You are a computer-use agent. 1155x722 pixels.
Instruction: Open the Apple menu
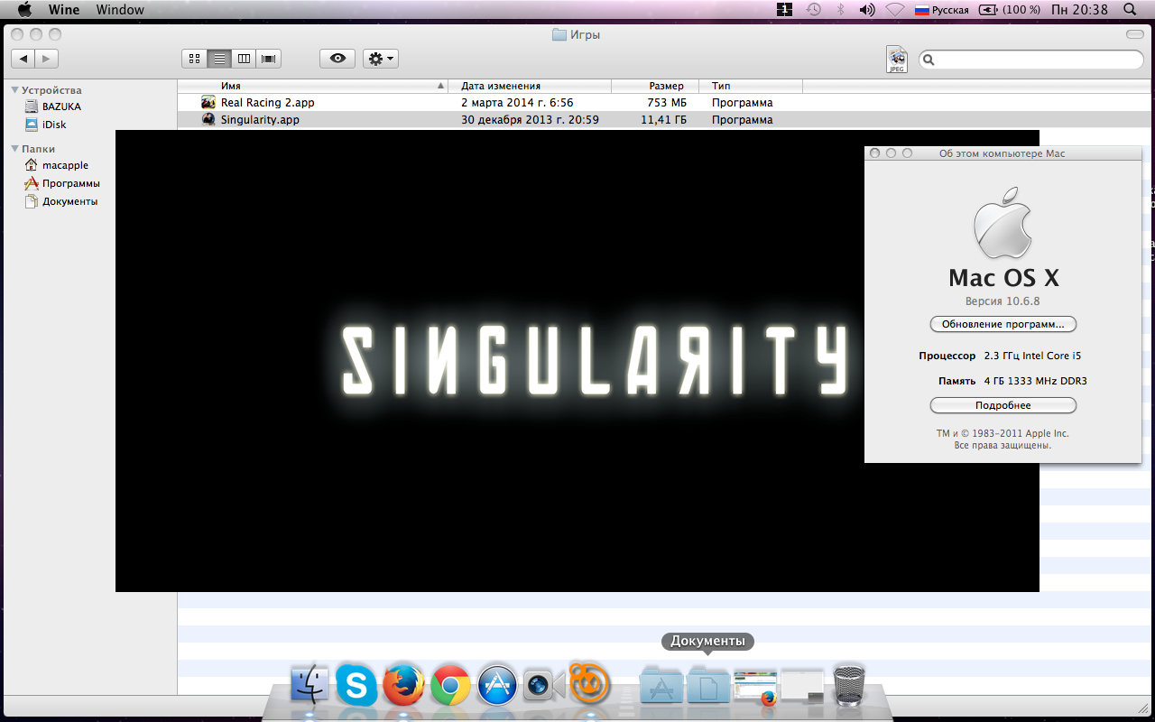pyautogui.click(x=25, y=10)
